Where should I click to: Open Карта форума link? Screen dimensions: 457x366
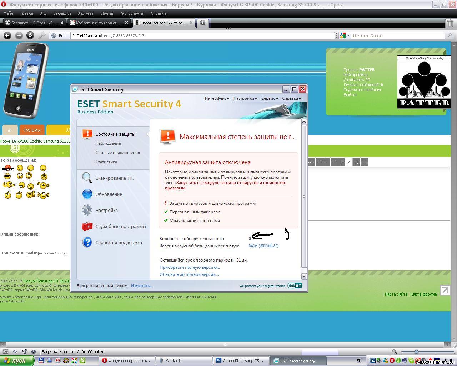click(423, 294)
